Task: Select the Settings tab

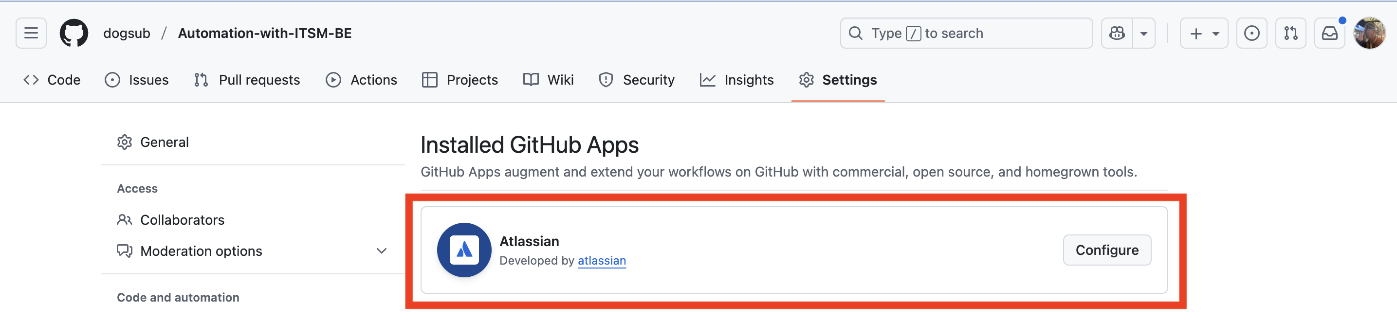Action: pos(838,80)
